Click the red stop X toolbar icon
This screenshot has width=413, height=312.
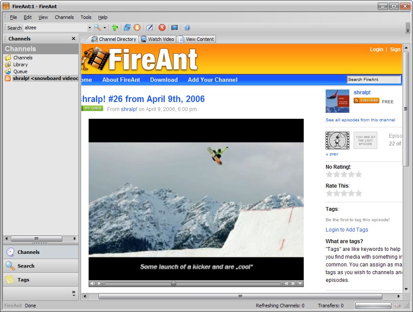click(162, 28)
